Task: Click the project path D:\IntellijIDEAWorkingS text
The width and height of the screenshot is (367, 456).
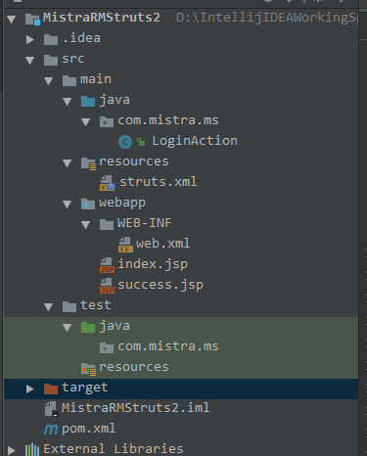Action: [267, 18]
